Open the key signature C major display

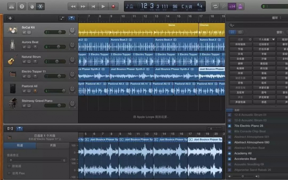(x=186, y=6)
